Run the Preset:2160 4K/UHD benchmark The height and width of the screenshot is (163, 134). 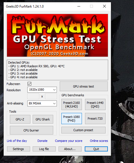pyautogui.click(x=72, y=104)
